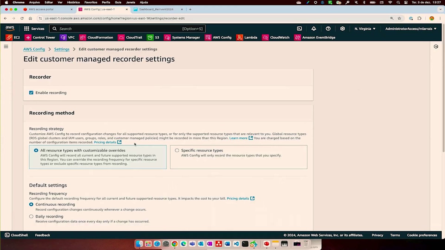Open the Terms footer link

(395, 235)
